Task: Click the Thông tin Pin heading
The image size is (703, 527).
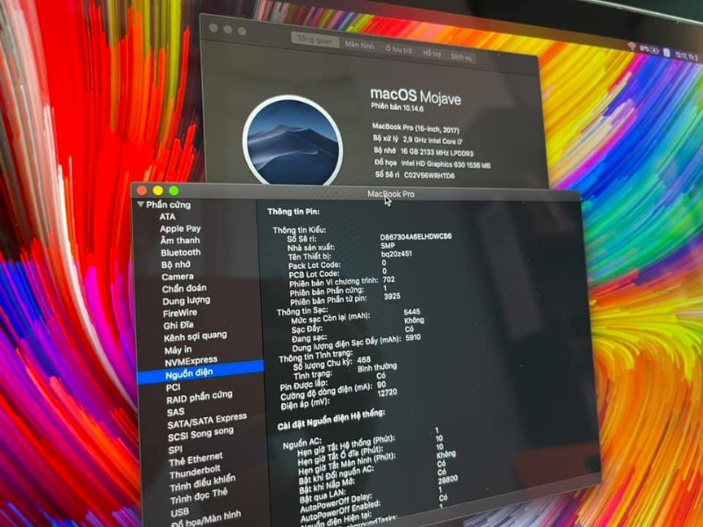Action: point(294,212)
